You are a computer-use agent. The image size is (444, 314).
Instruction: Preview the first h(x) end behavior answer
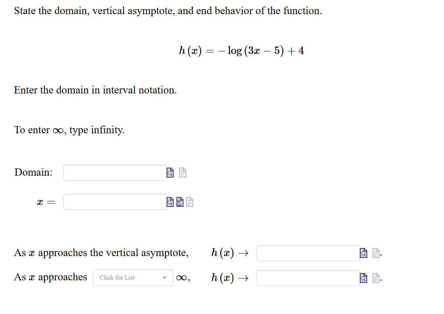363,253
